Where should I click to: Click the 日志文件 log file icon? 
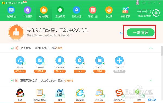(x=40, y=60)
